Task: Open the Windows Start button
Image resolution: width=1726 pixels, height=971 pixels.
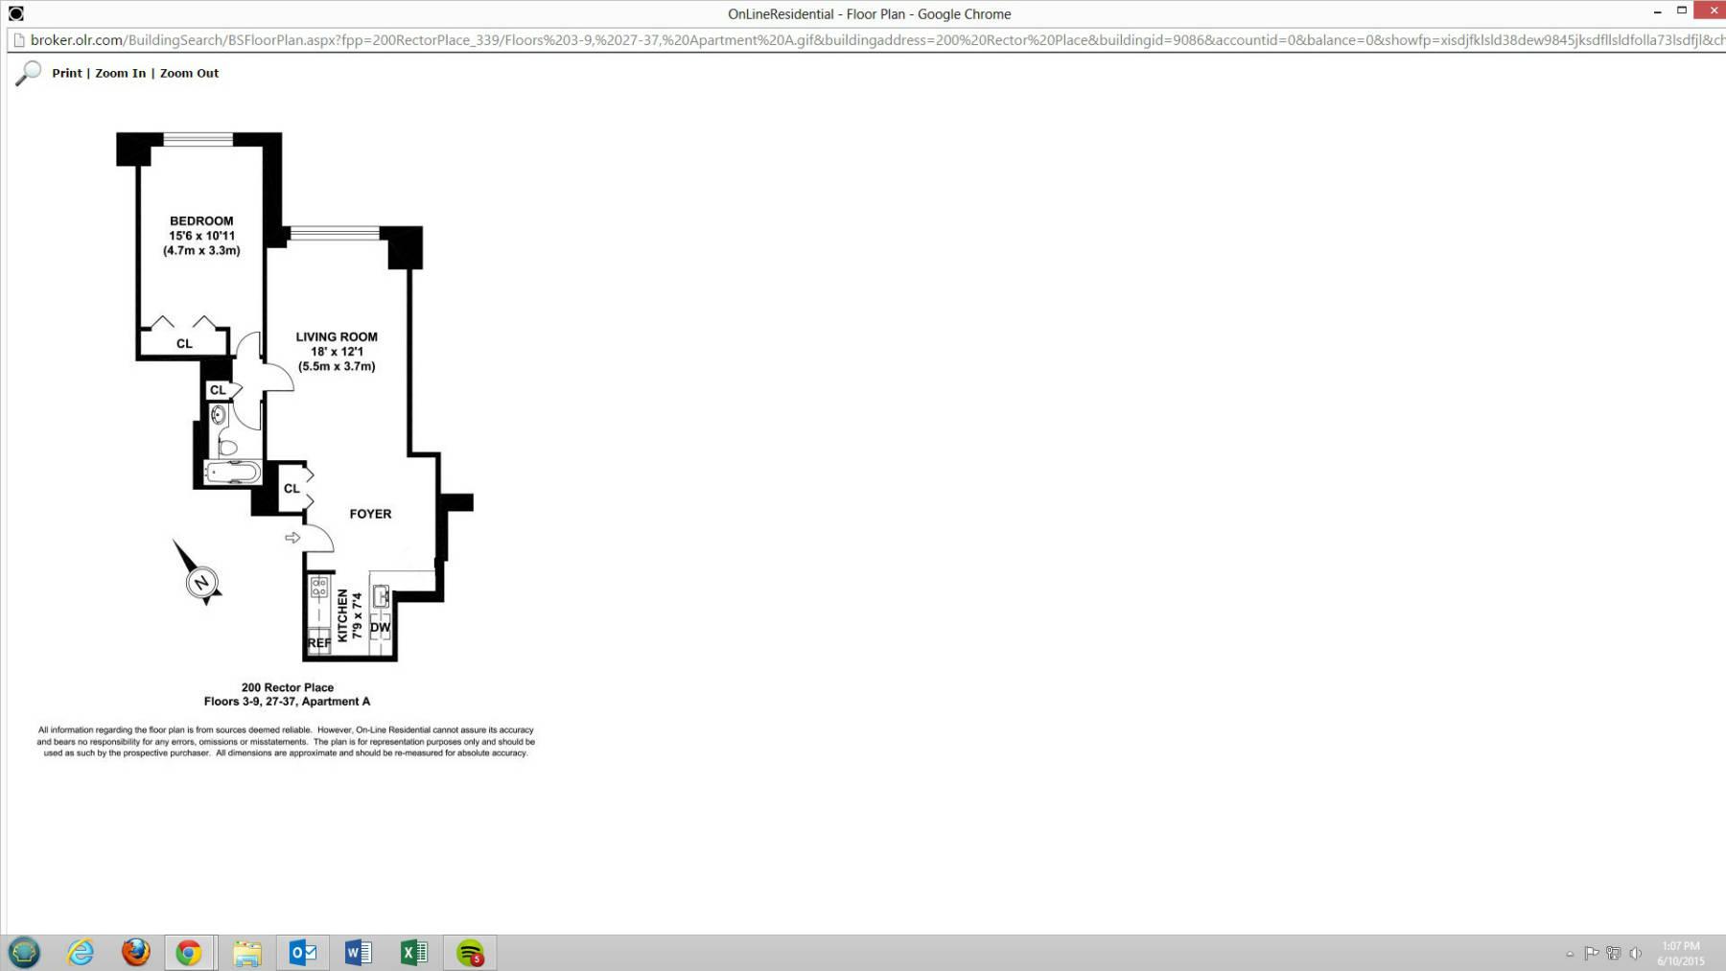Action: coord(24,953)
